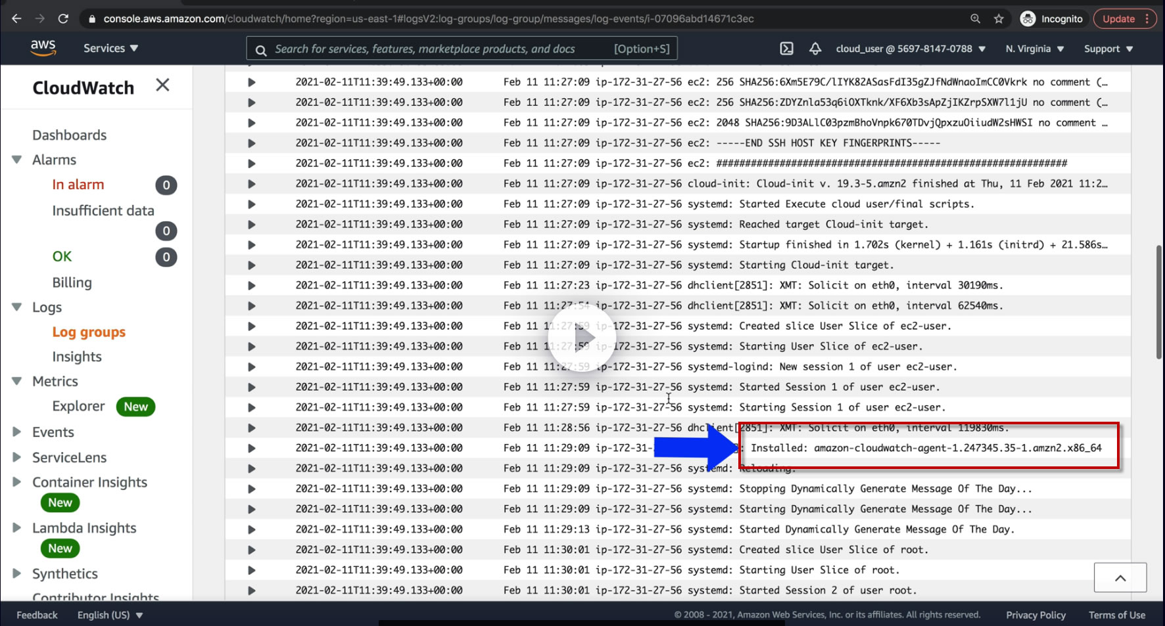Open Metrics Explorer in sidebar
This screenshot has height=626, width=1165.
click(x=78, y=406)
